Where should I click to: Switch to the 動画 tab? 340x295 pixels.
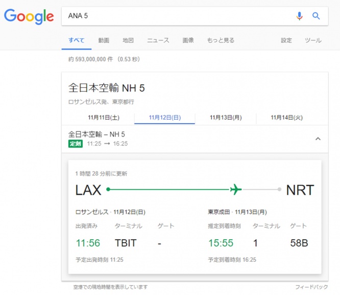click(104, 40)
